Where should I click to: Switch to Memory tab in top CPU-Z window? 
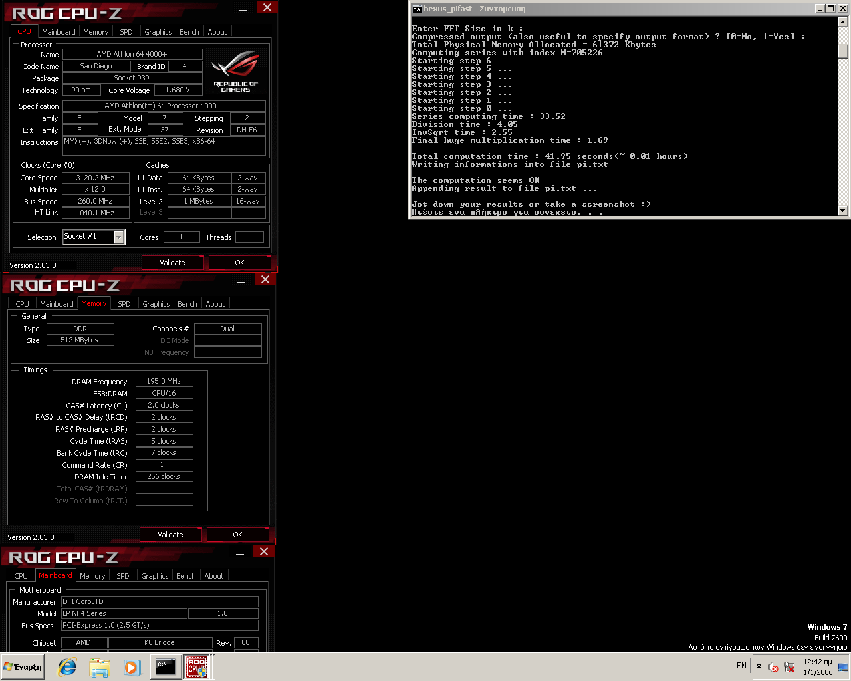click(x=96, y=32)
